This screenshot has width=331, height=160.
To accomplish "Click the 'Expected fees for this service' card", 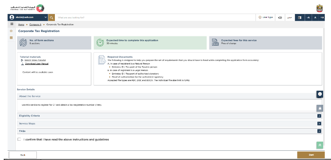I will [266, 43].
